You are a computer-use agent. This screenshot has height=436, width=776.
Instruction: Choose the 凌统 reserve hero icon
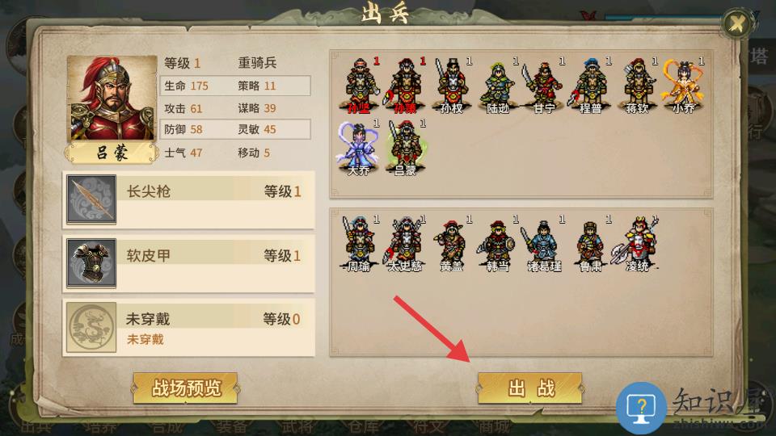637,243
